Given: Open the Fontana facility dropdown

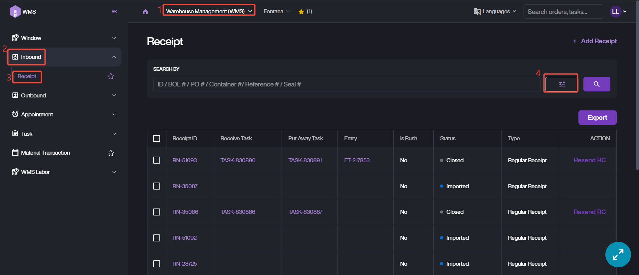Looking at the screenshot, I should (277, 12).
